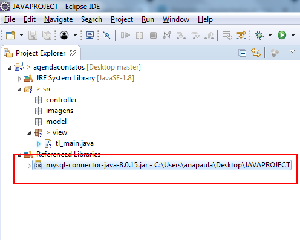
Task: Run the project with green play button
Action: pyautogui.click(x=282, y=35)
